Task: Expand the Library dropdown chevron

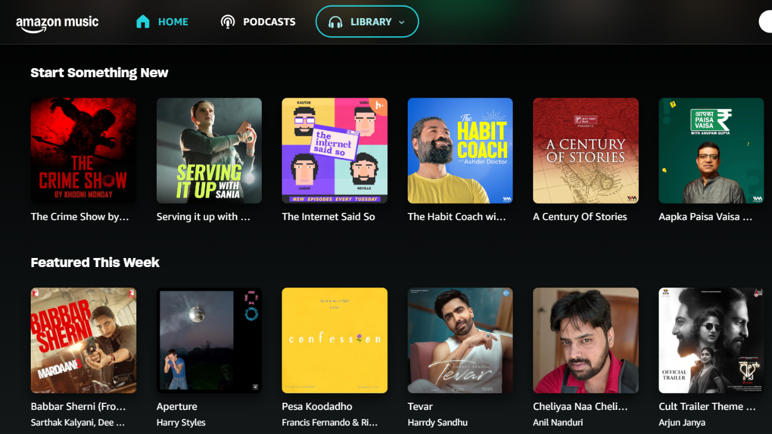Action: click(x=402, y=22)
